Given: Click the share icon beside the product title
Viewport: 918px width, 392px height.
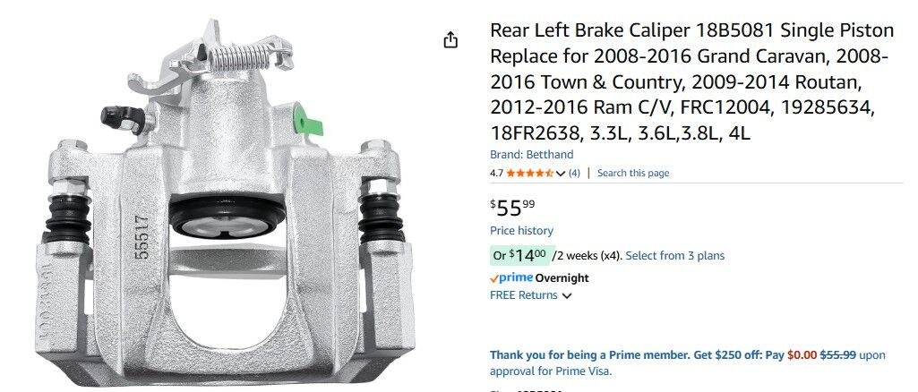Looking at the screenshot, I should [450, 40].
